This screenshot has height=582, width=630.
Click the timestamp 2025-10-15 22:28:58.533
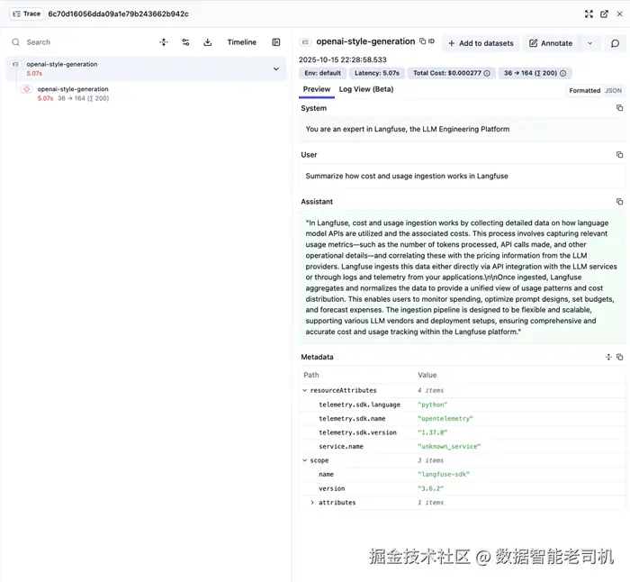[342, 59]
